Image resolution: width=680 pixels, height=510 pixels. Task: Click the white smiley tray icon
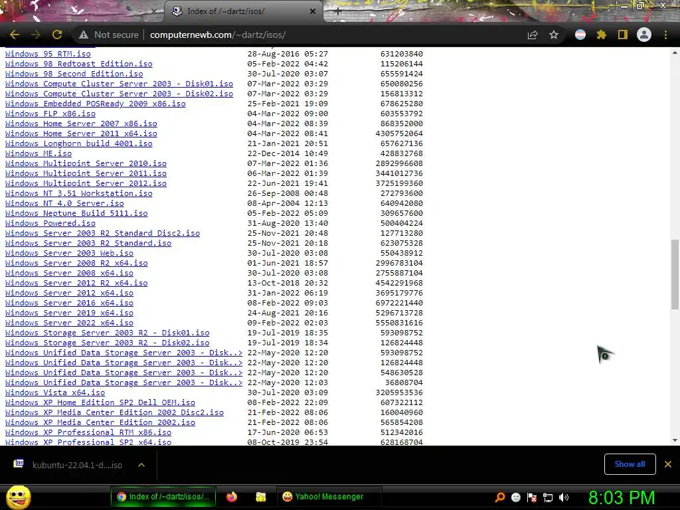click(515, 497)
